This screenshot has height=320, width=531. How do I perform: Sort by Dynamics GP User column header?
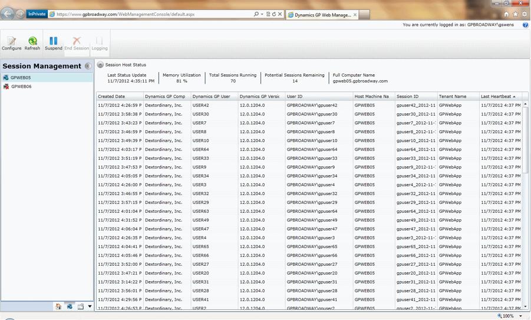coord(215,97)
